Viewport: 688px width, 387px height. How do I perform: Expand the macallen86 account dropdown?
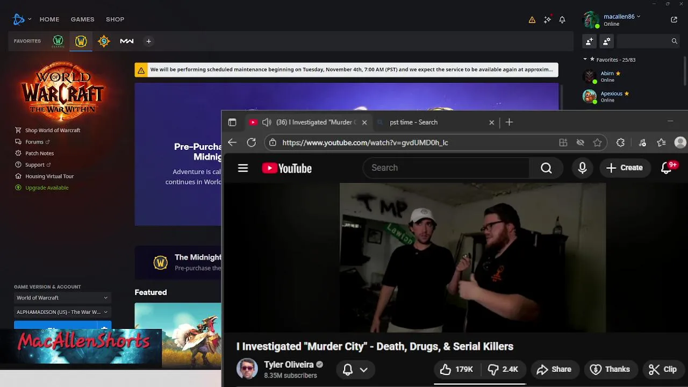tap(639, 17)
